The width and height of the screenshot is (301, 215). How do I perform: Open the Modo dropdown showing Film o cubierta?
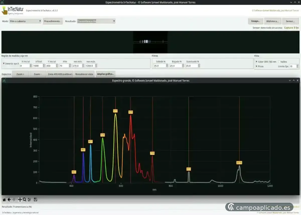pos(25,21)
